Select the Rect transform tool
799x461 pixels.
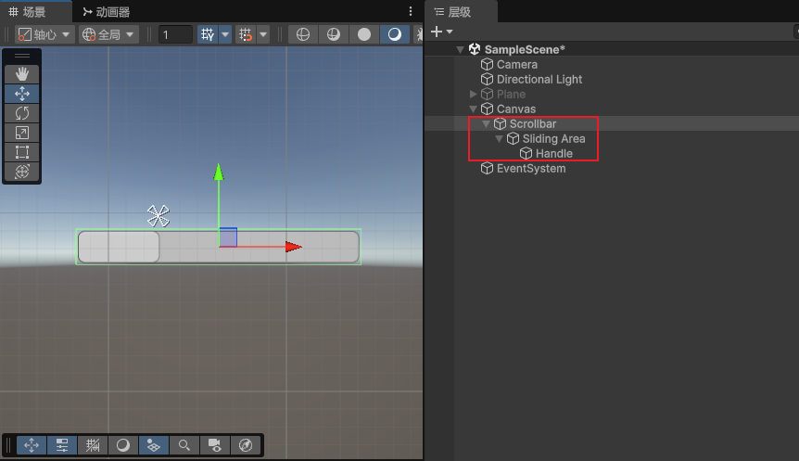(22, 152)
